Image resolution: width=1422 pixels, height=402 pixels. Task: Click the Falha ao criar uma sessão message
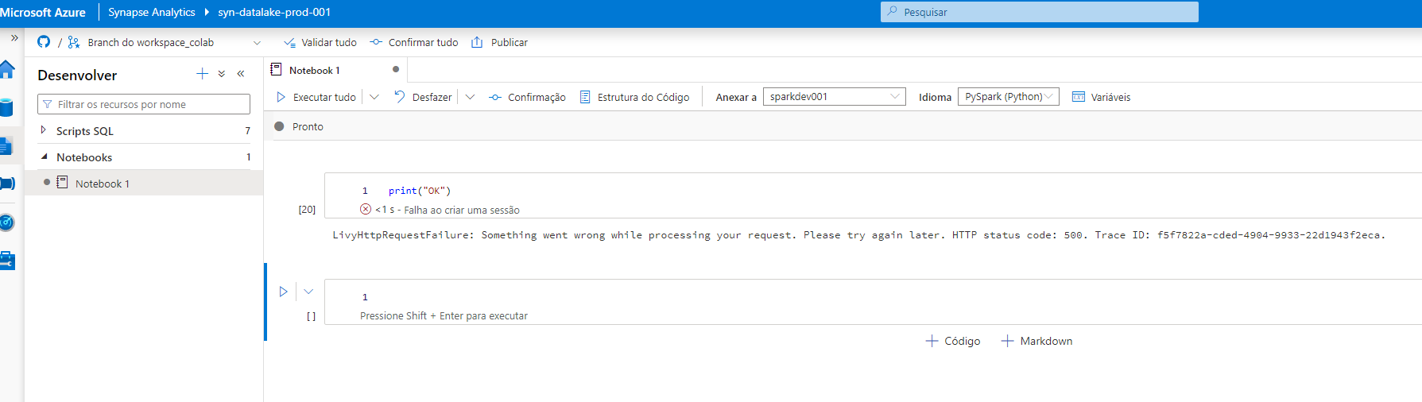462,210
